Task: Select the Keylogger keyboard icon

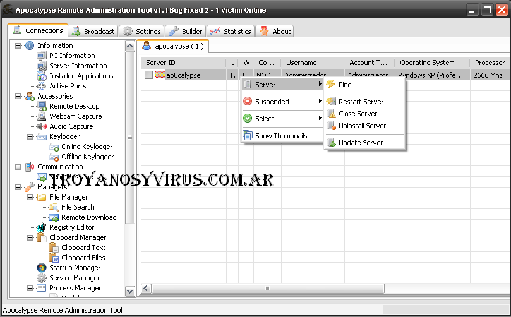Action: 42,136
